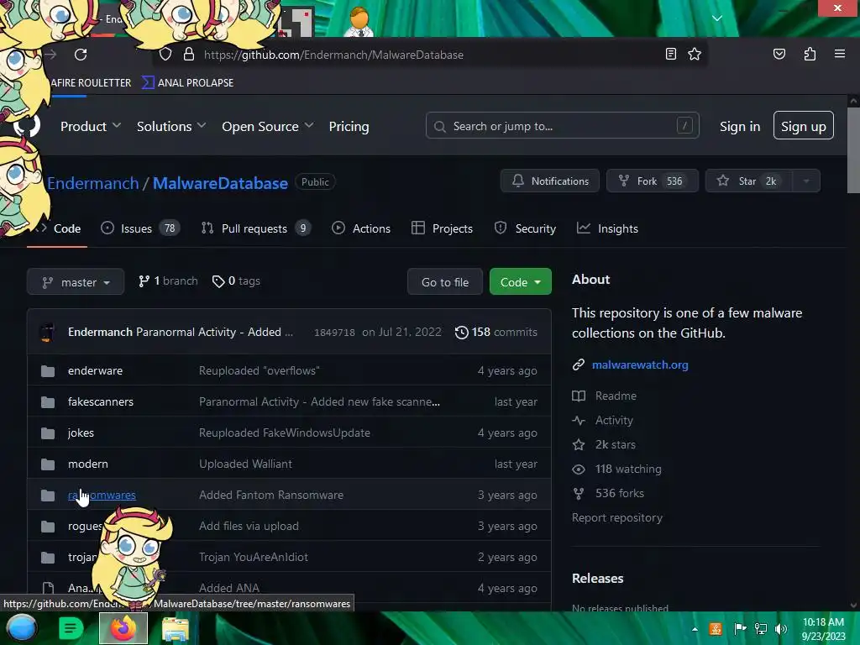Viewport: 860px width, 645px height.
Task: Reload the page with the refresh icon
Action: (x=81, y=55)
